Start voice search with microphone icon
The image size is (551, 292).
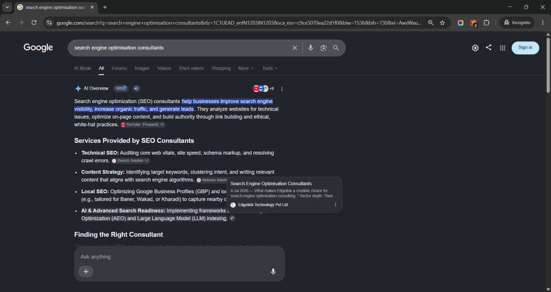[310, 48]
